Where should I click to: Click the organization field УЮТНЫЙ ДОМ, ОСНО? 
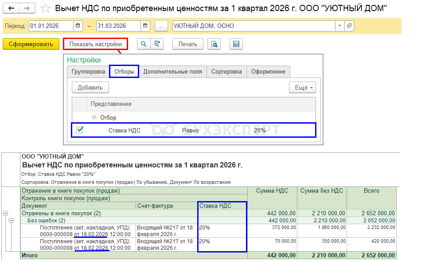(254, 26)
